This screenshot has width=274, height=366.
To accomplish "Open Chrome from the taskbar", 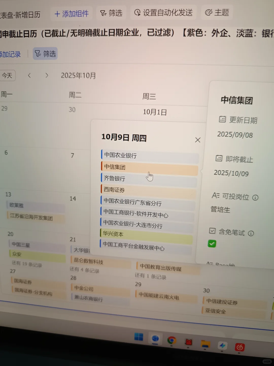I will coord(172,340).
